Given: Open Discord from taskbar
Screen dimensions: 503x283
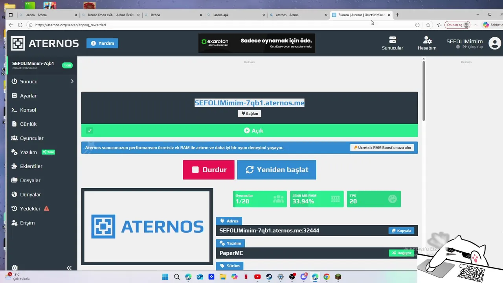Looking at the screenshot, I should pos(303,277).
